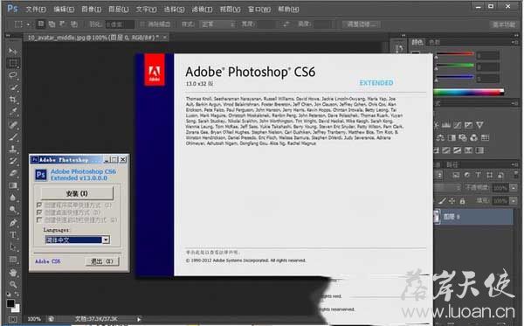Select the Pen tool
Viewport: 524px width, 326px height.
click(x=13, y=222)
